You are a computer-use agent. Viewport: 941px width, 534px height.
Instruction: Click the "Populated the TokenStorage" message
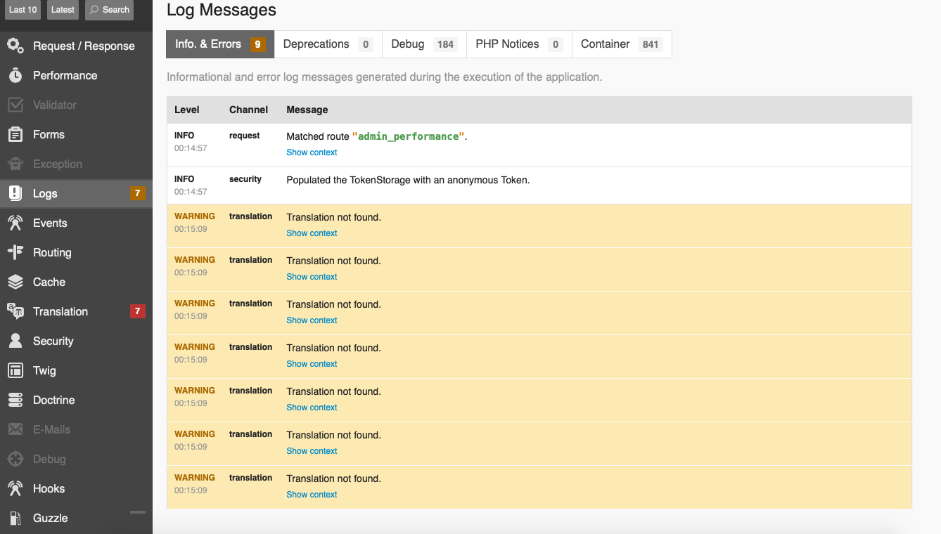(408, 180)
